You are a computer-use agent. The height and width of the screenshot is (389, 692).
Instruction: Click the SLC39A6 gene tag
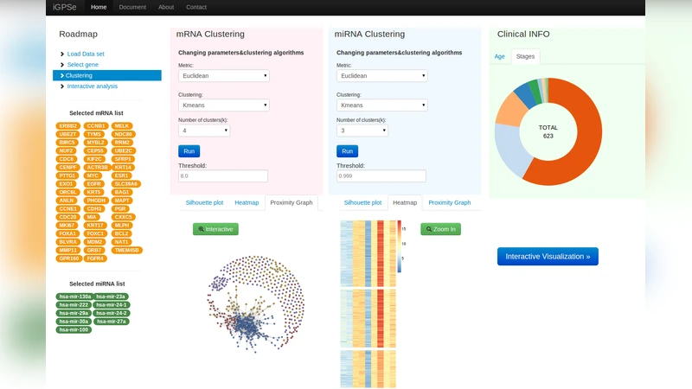pyautogui.click(x=126, y=184)
